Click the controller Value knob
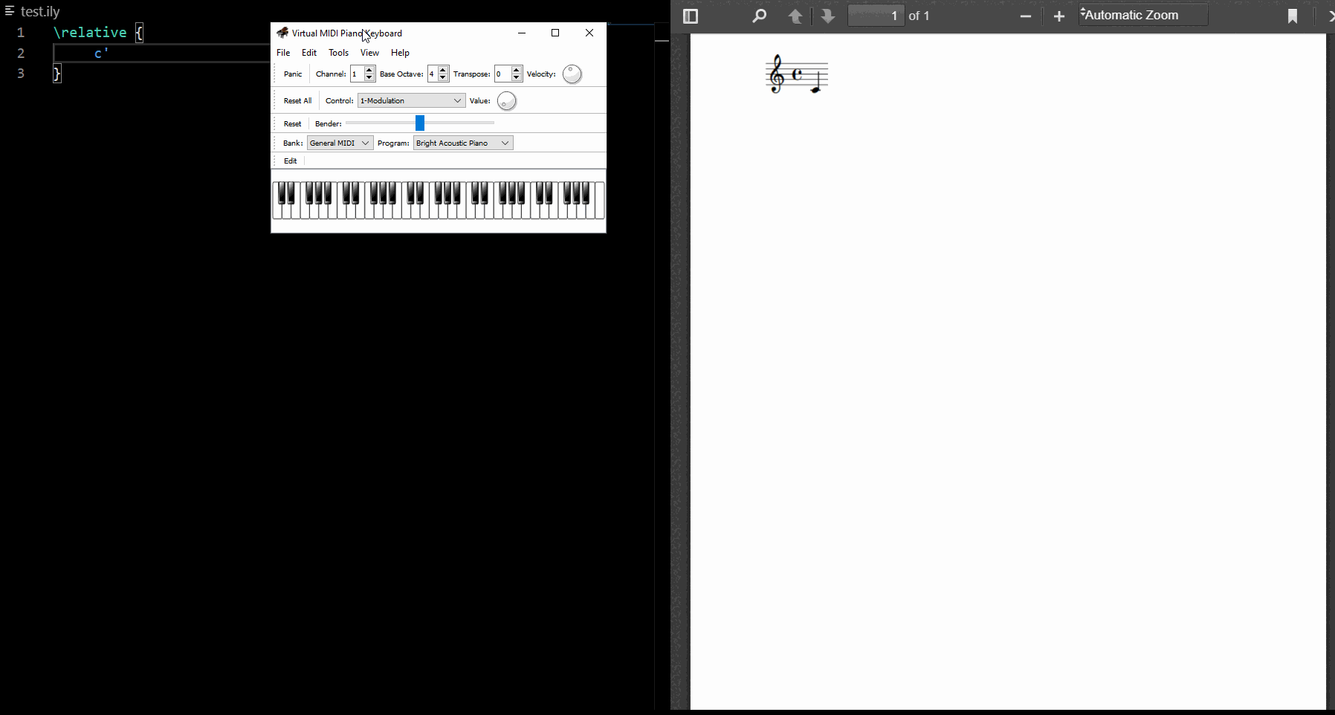 [x=506, y=101]
